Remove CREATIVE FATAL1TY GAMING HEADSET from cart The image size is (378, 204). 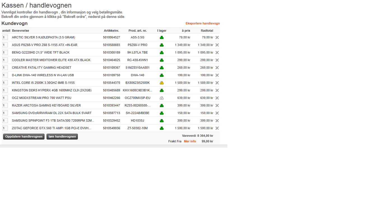coord(217,68)
